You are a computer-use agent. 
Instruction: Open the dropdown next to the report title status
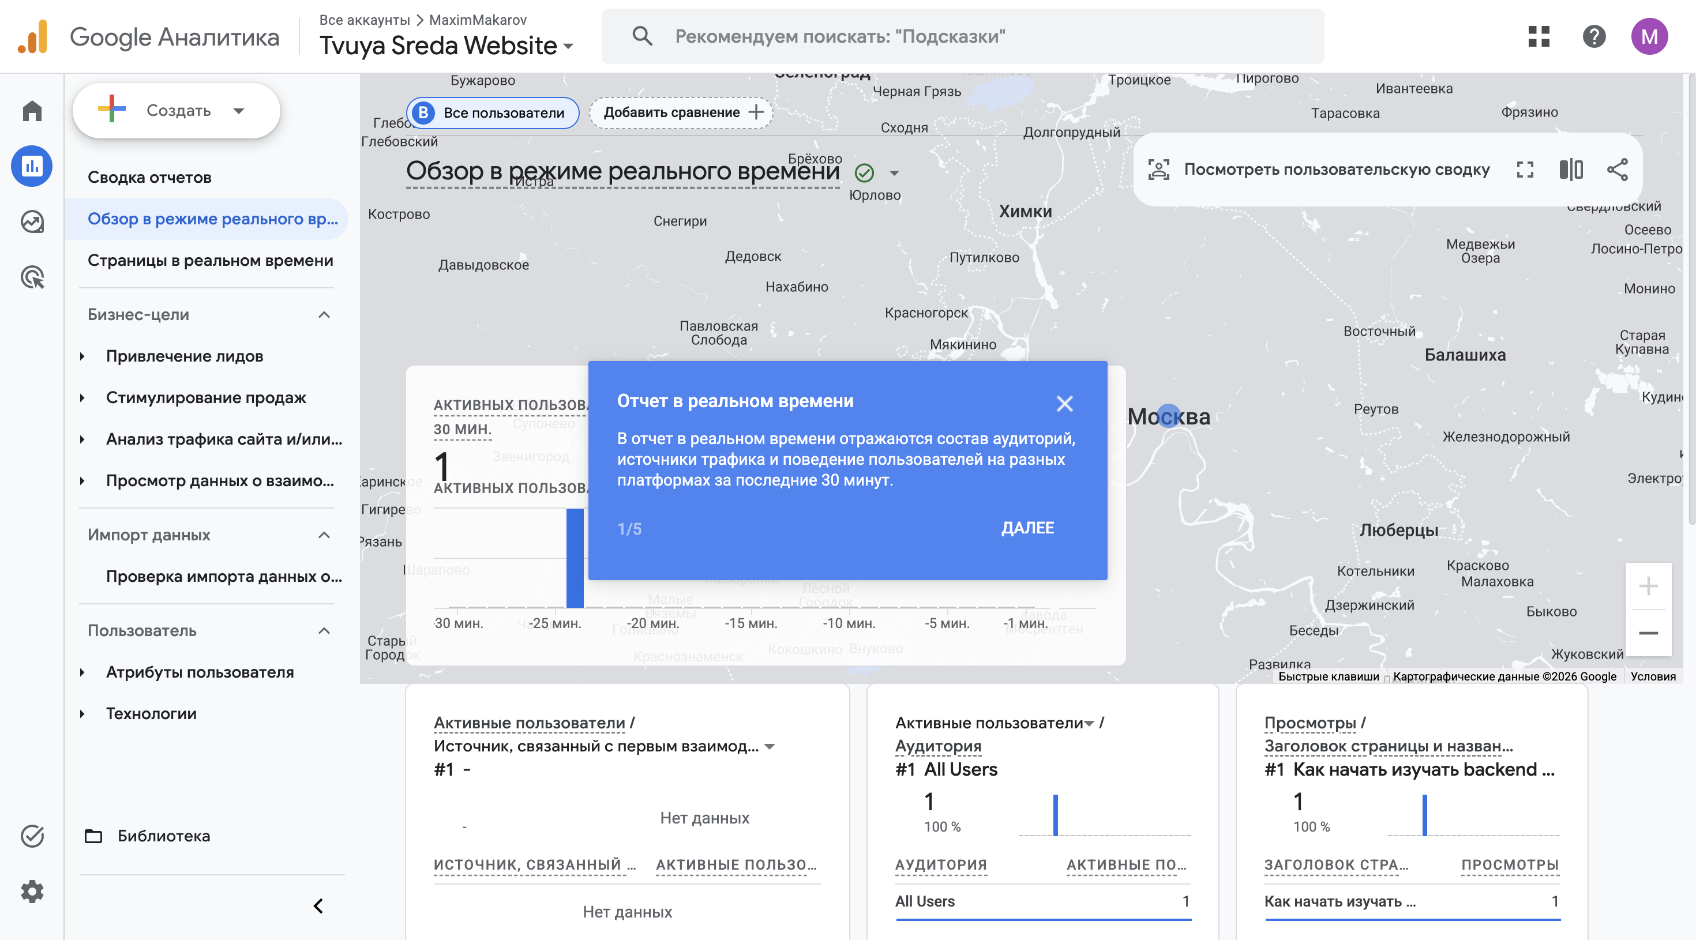[894, 173]
